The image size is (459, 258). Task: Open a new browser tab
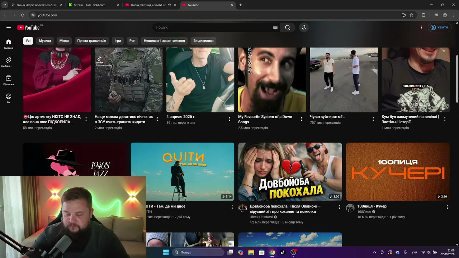tap(240, 5)
